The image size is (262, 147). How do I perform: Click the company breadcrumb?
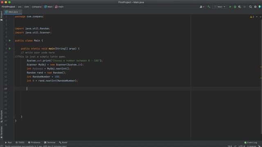(36, 7)
